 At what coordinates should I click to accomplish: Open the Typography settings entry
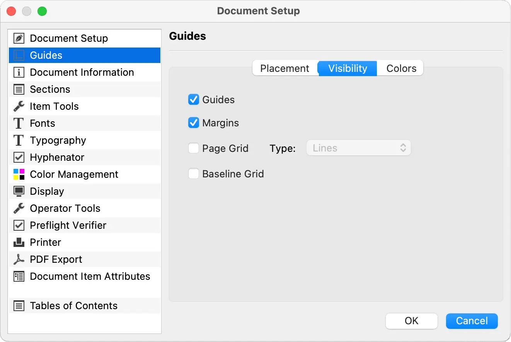point(58,140)
